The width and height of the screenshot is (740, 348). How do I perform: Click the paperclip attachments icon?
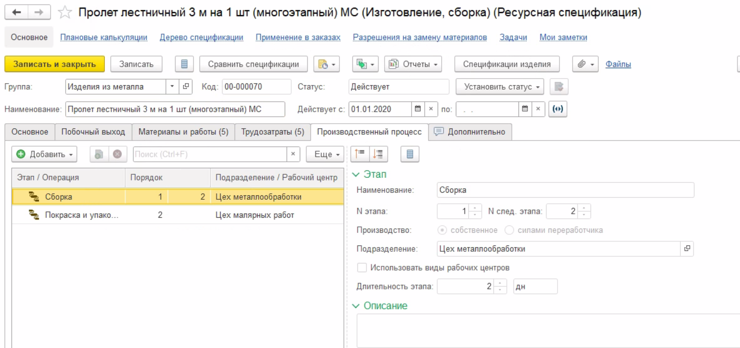582,64
